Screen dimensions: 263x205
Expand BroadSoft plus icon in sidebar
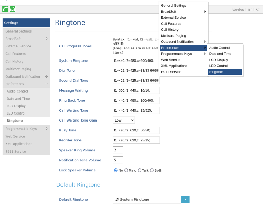pyautogui.click(x=46, y=39)
